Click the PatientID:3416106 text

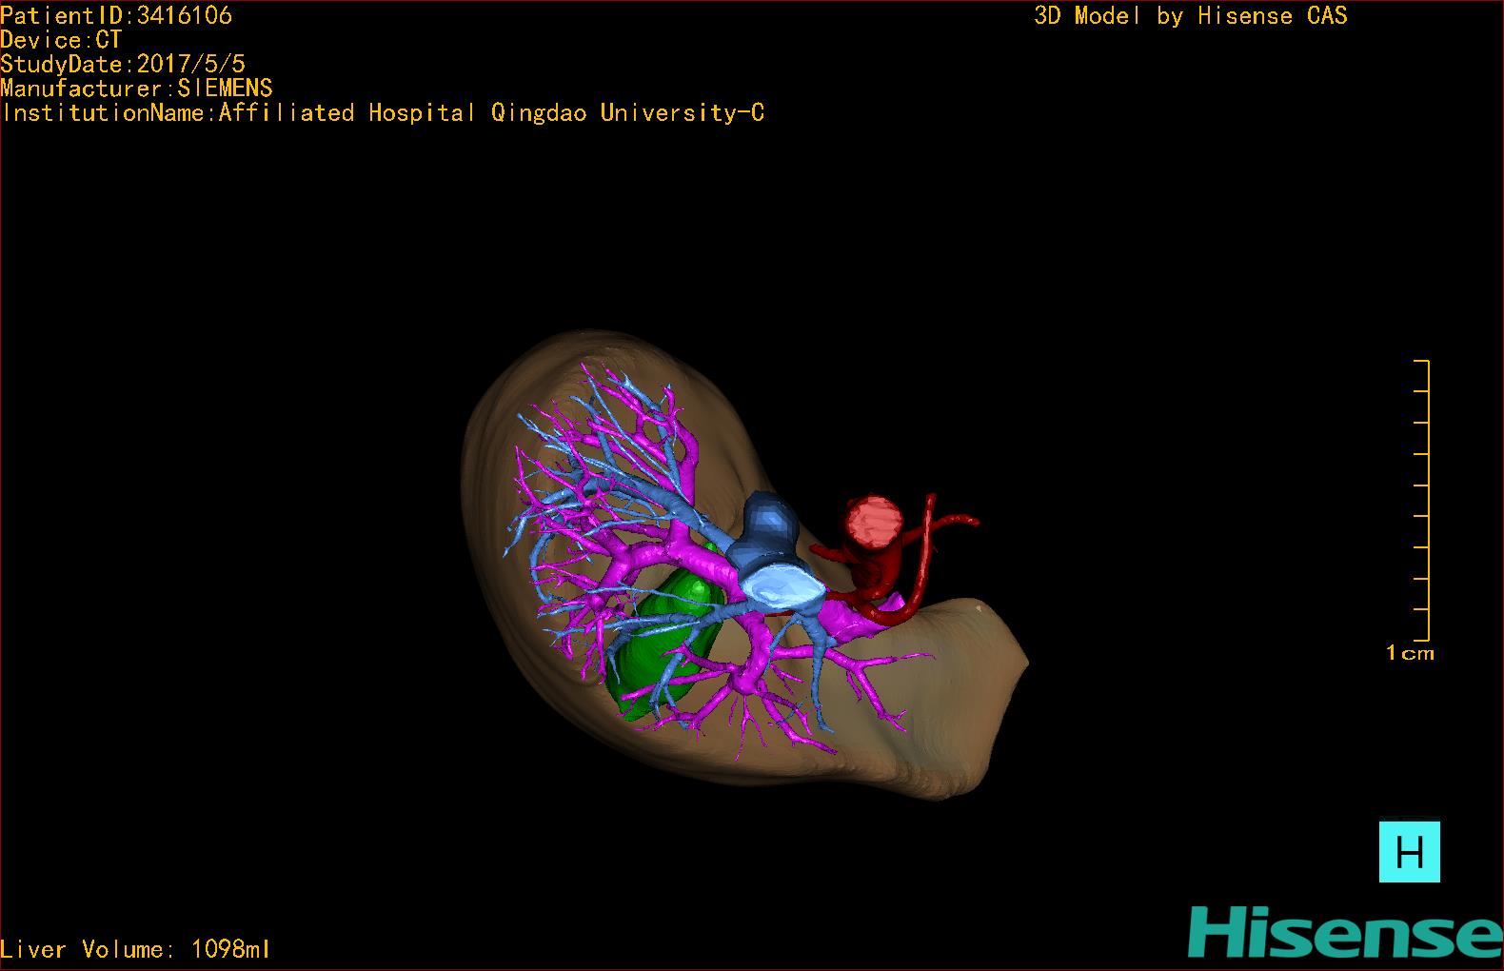[x=116, y=15]
